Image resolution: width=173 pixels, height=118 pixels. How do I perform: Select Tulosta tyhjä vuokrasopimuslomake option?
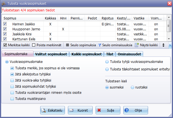[x=107, y=62]
